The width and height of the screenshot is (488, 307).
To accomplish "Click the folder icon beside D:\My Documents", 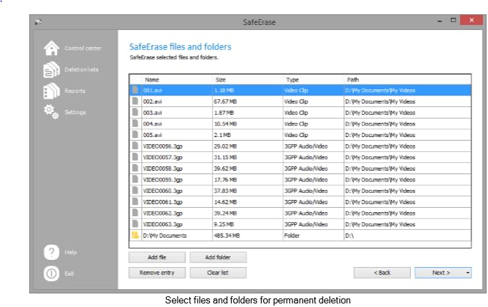I will [x=135, y=235].
